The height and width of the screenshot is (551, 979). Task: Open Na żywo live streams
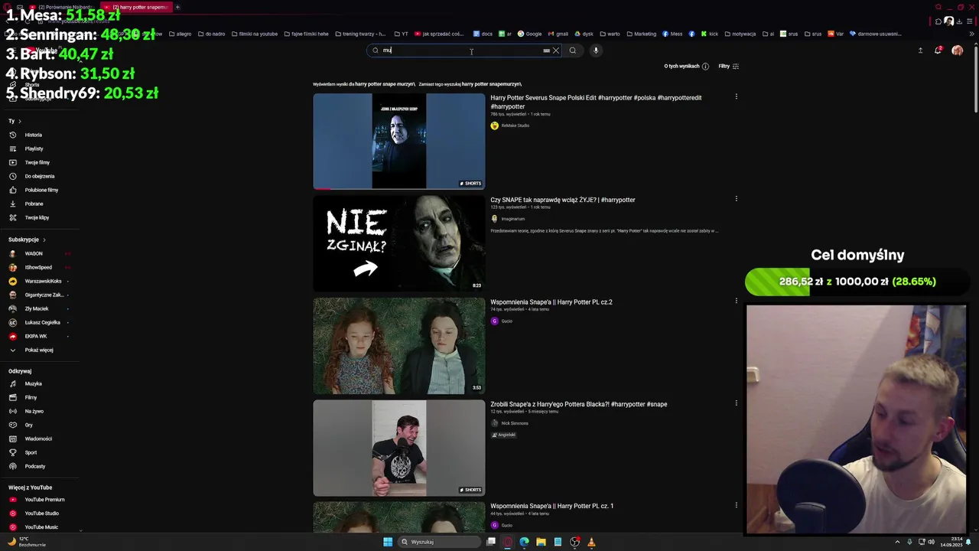(34, 411)
